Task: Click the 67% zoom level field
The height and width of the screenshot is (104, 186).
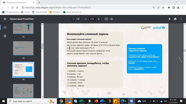Action: (x=92, y=19)
